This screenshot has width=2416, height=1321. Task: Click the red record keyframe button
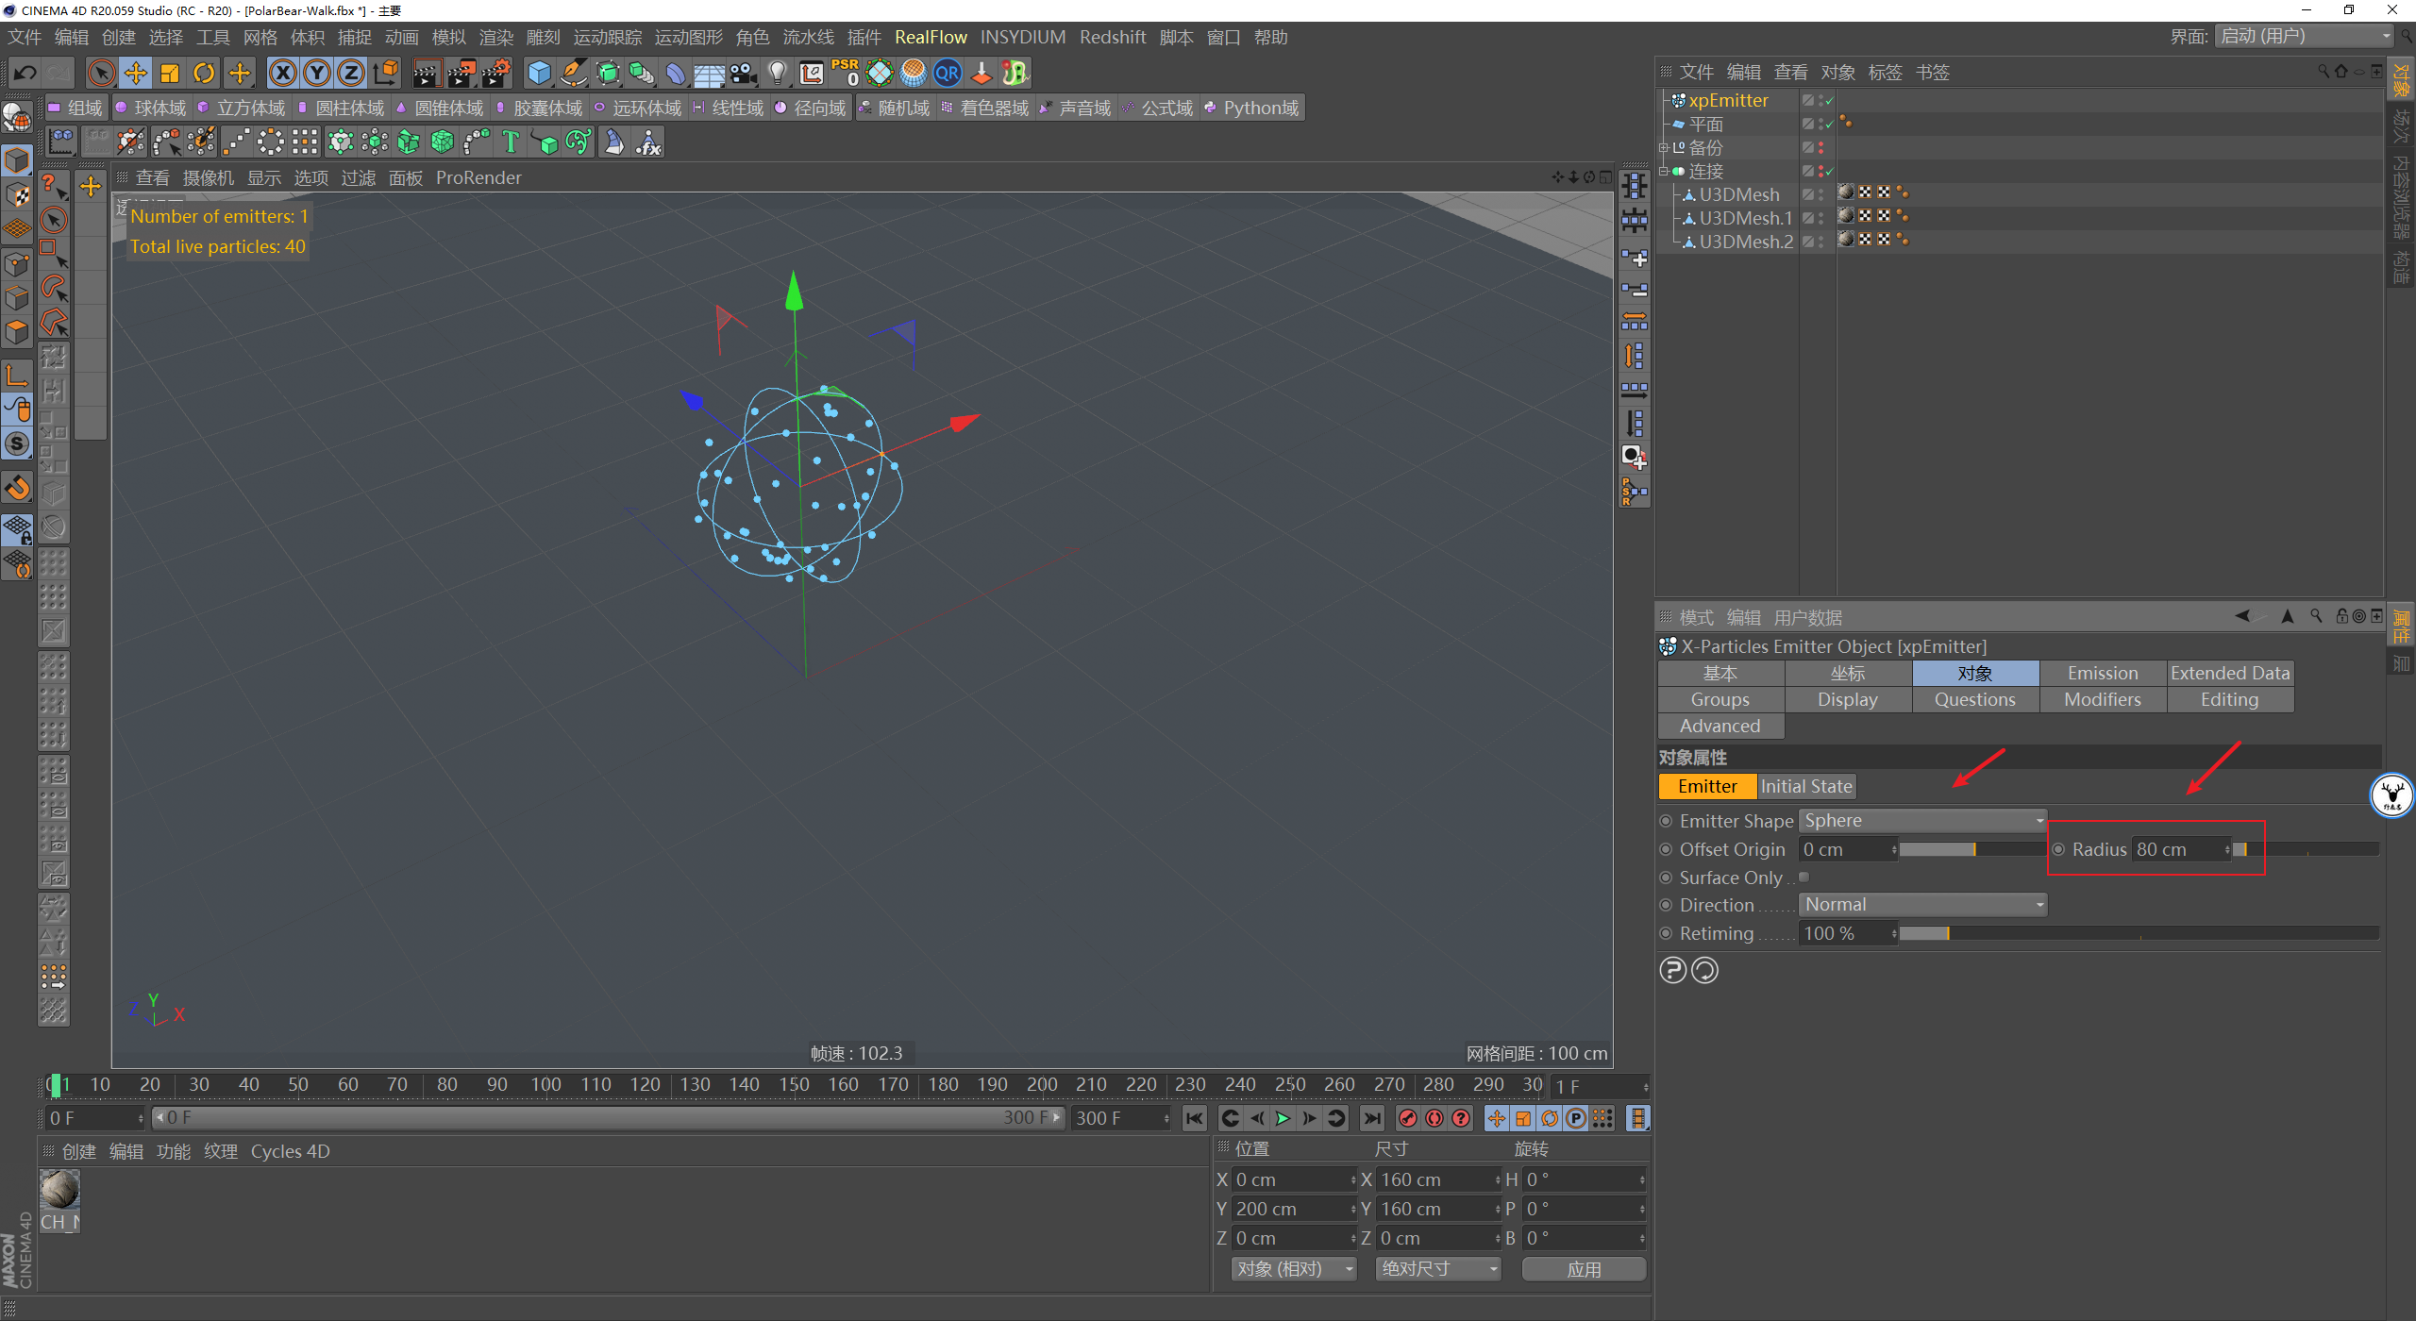tap(1408, 1118)
